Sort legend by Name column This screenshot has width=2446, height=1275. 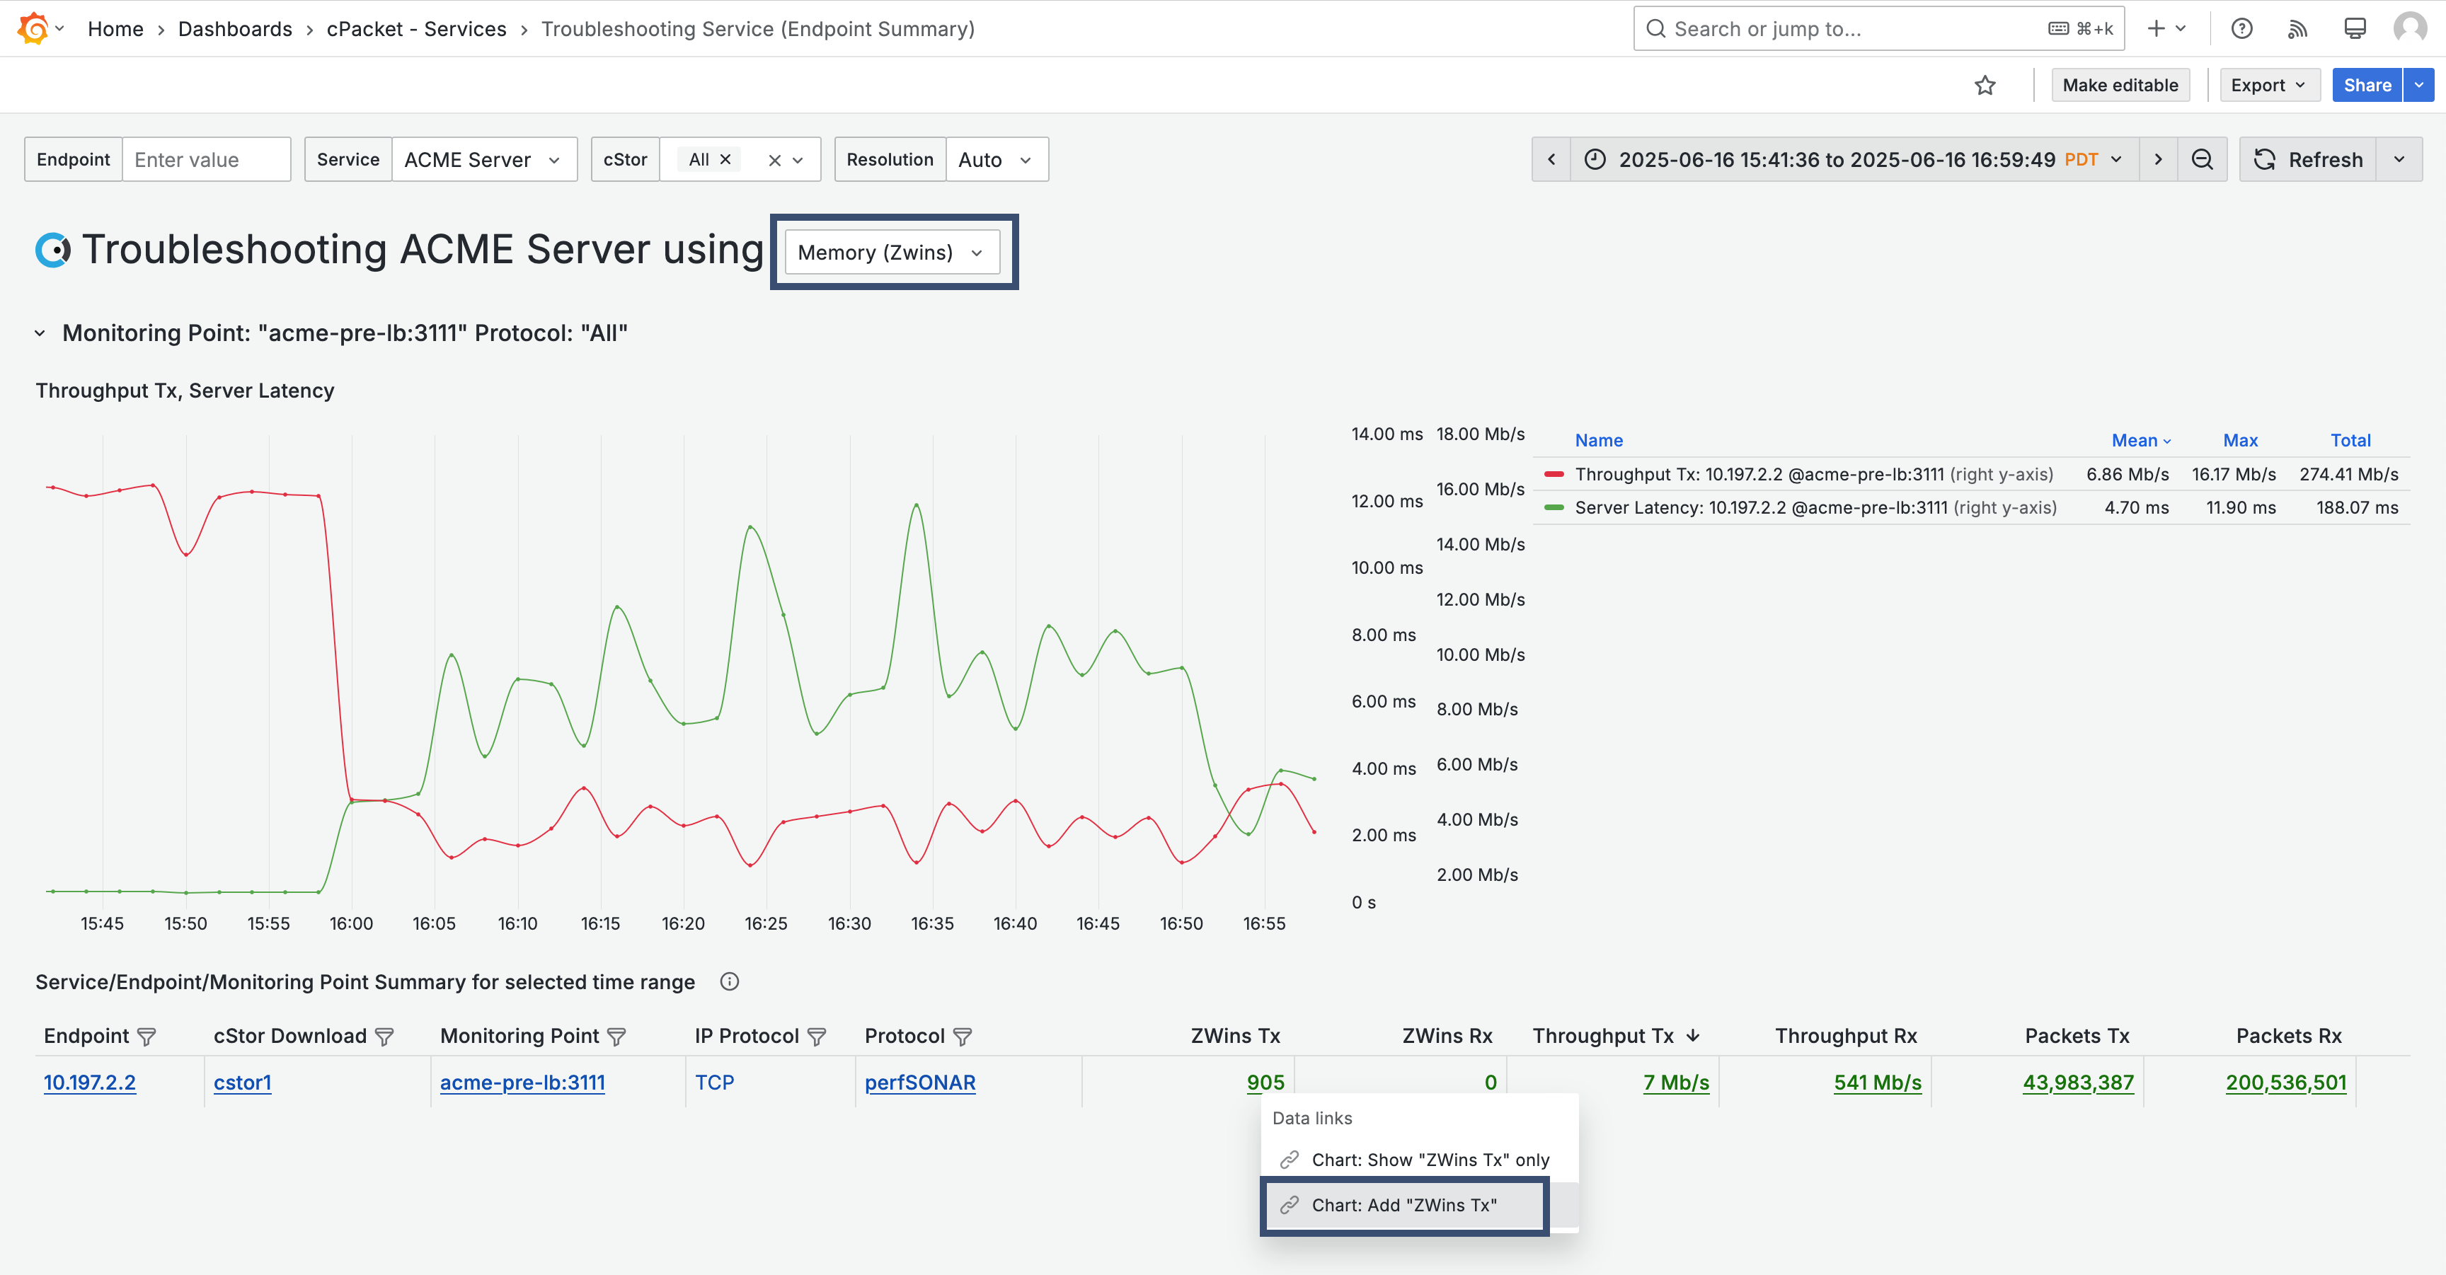pos(1599,441)
